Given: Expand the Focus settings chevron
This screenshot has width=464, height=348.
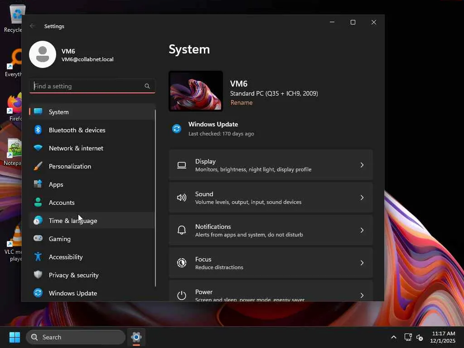Looking at the screenshot, I should (362, 263).
